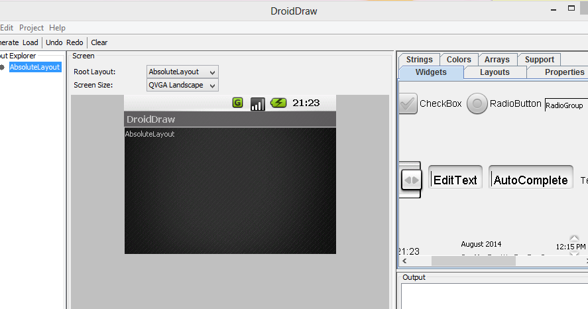Click the green battery charging icon
Screen dimensions: 588x309
[278, 102]
